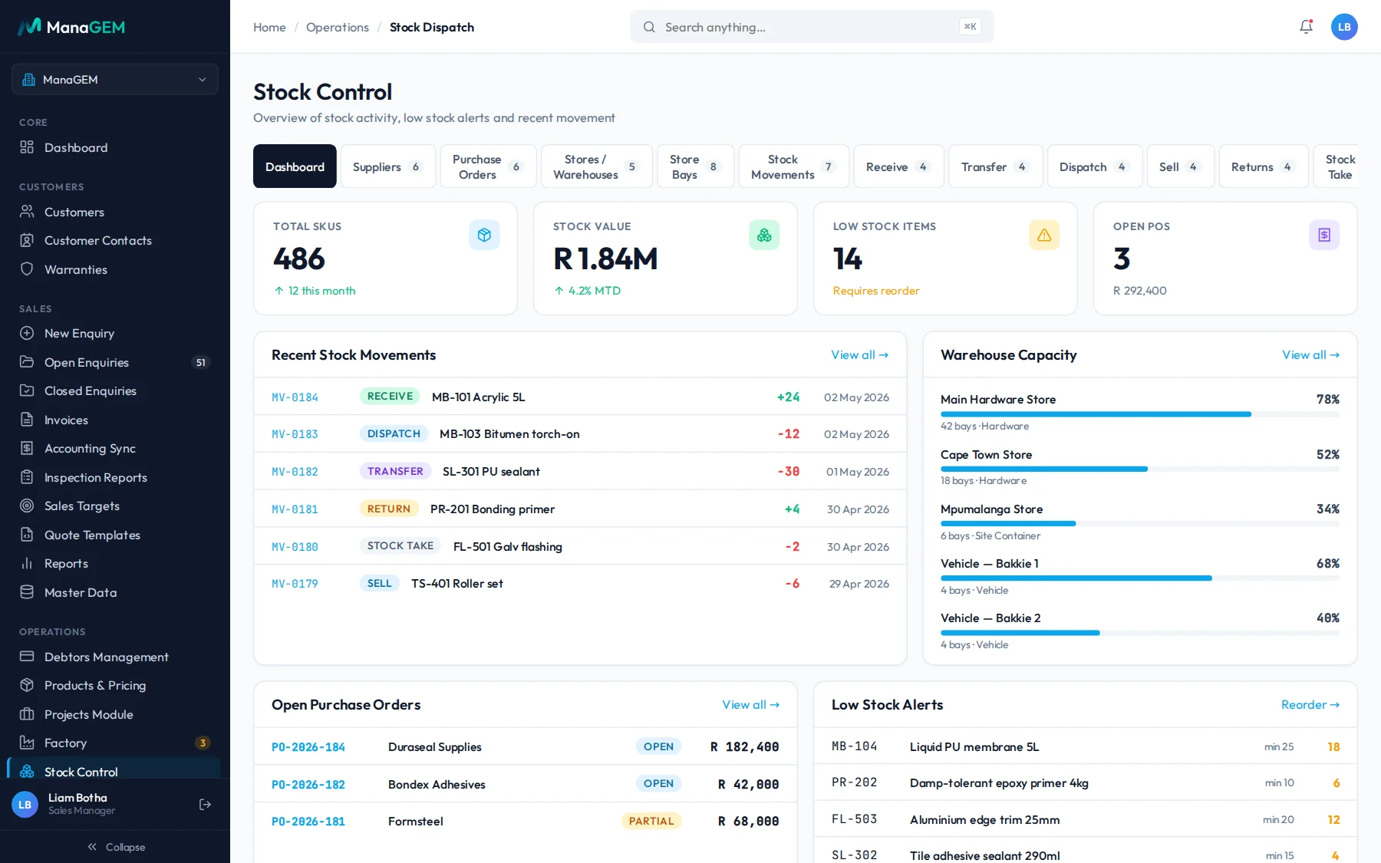This screenshot has height=863, width=1381.
Task: Click the ManaGEM logo
Action: (x=71, y=27)
